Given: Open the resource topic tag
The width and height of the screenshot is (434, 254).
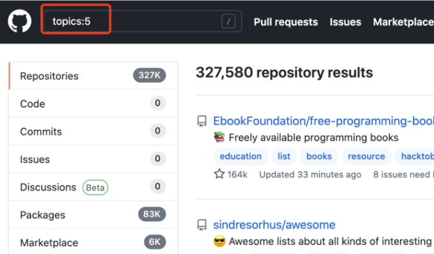Looking at the screenshot, I should tap(366, 156).
